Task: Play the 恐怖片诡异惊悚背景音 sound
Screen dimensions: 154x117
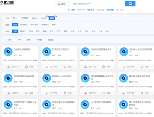Action: pos(85,52)
